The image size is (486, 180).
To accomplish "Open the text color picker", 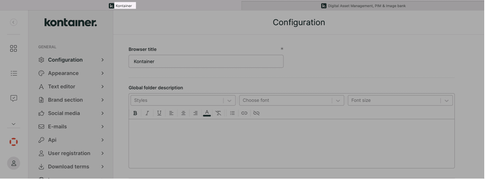I will (x=208, y=113).
